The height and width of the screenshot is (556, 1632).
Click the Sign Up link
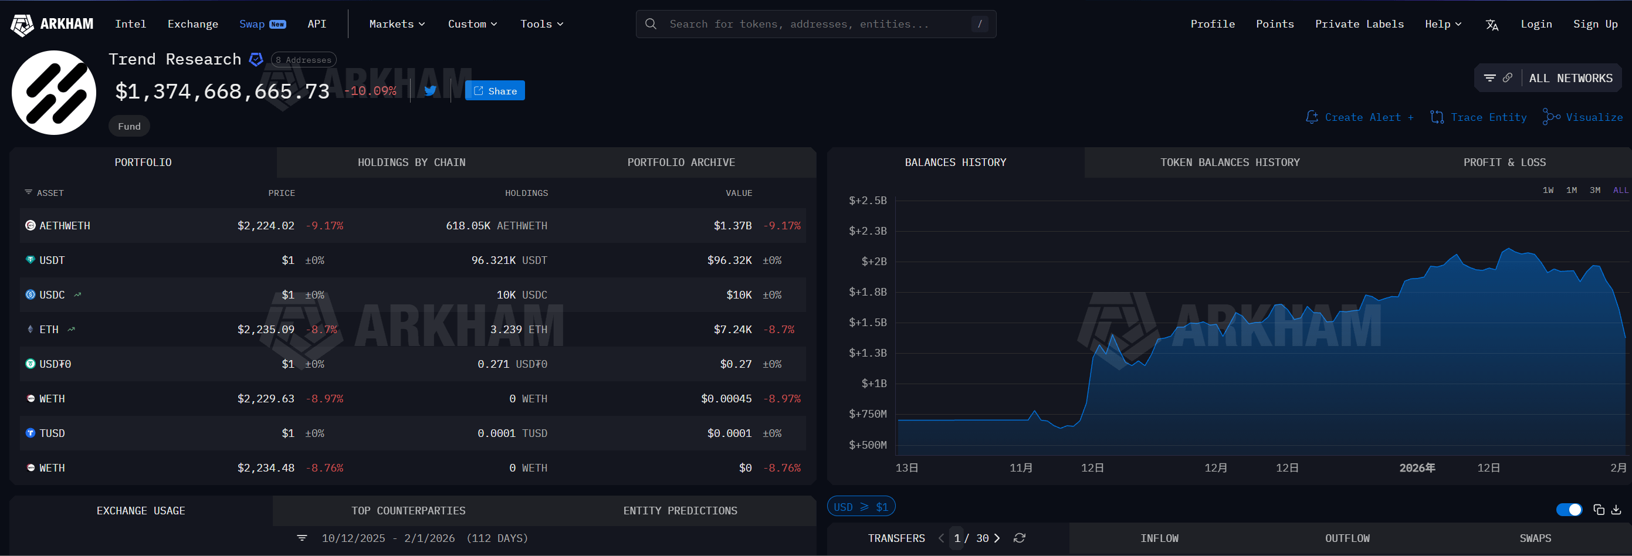pos(1595,24)
